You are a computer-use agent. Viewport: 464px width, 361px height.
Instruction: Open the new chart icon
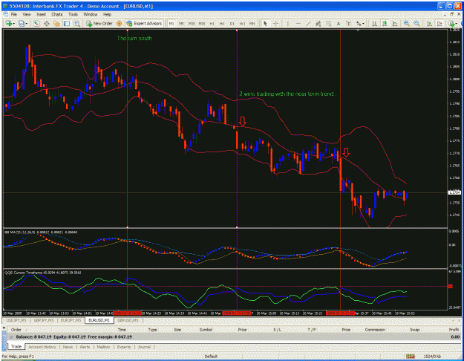click(x=8, y=23)
